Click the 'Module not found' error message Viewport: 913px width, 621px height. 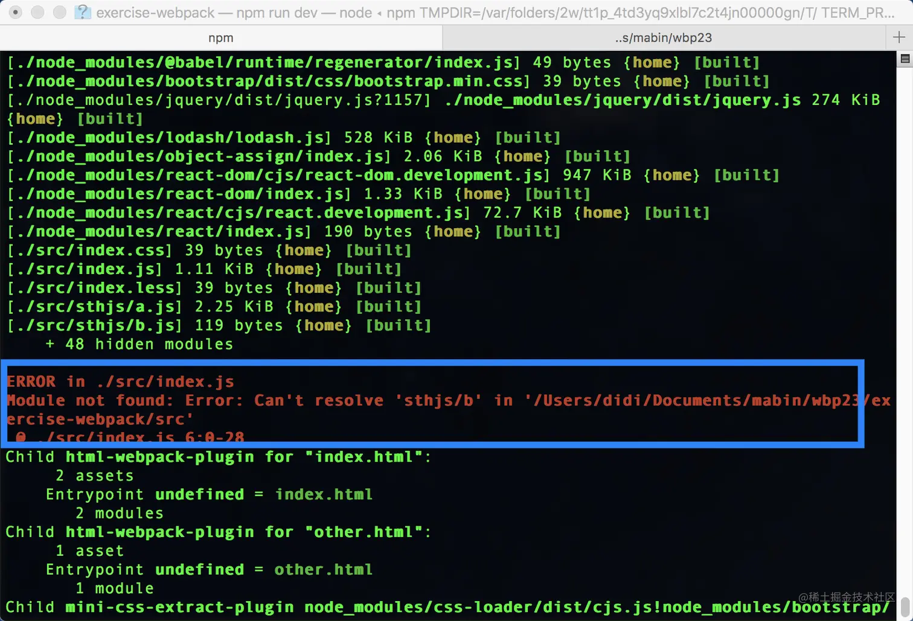point(448,400)
